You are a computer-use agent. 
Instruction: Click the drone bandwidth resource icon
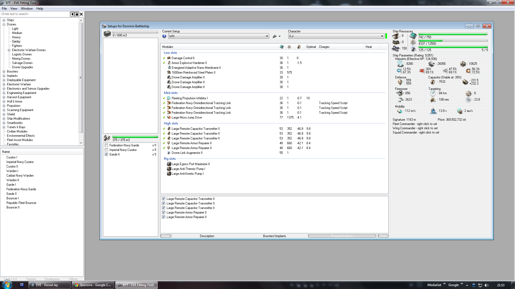click(x=413, y=49)
